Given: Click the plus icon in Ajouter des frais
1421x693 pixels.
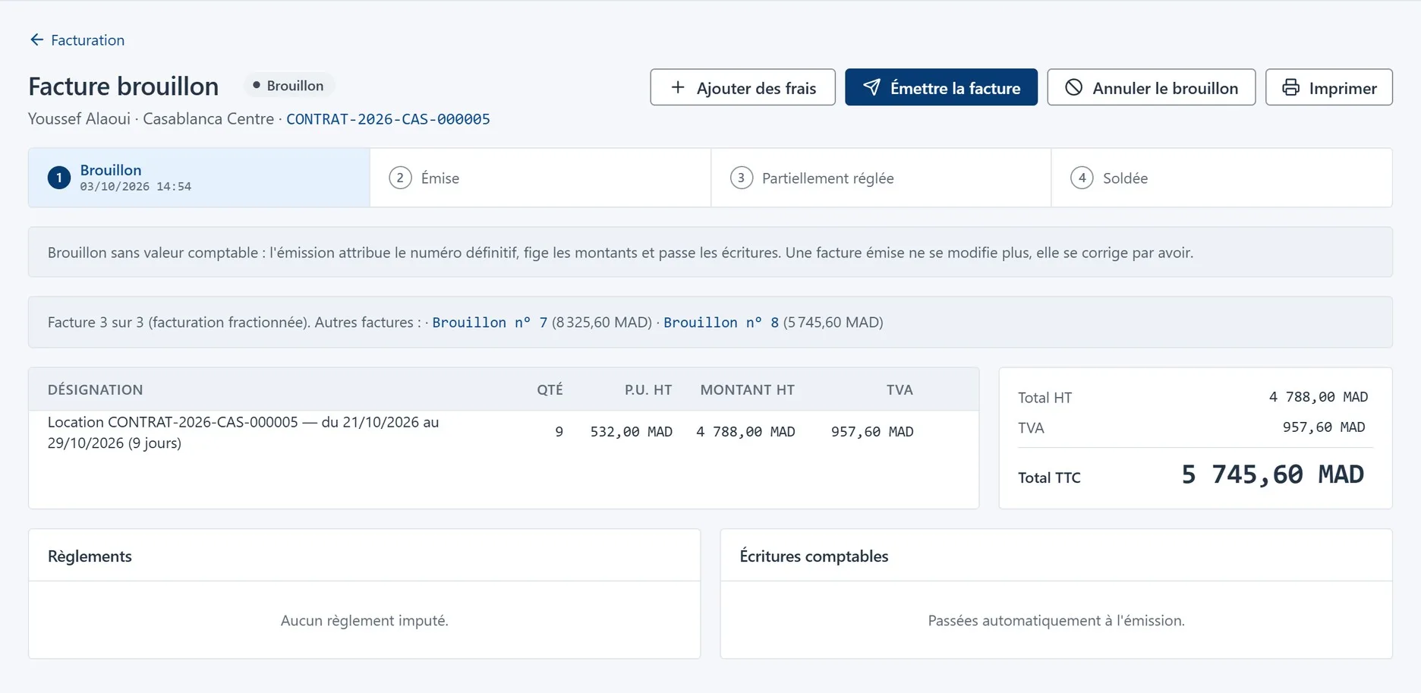Looking at the screenshot, I should coord(678,87).
